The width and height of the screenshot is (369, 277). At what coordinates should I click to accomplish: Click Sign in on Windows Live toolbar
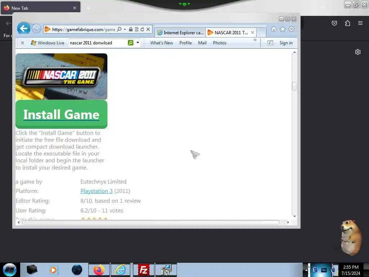pyautogui.click(x=286, y=43)
